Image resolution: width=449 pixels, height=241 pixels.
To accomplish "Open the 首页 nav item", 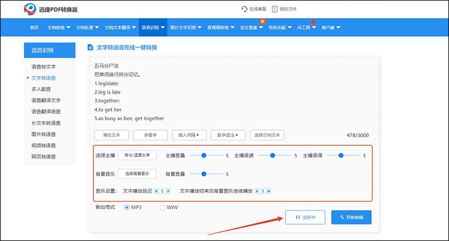I will [x=34, y=28].
